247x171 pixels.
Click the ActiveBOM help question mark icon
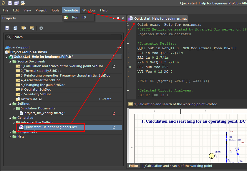(40, 99)
